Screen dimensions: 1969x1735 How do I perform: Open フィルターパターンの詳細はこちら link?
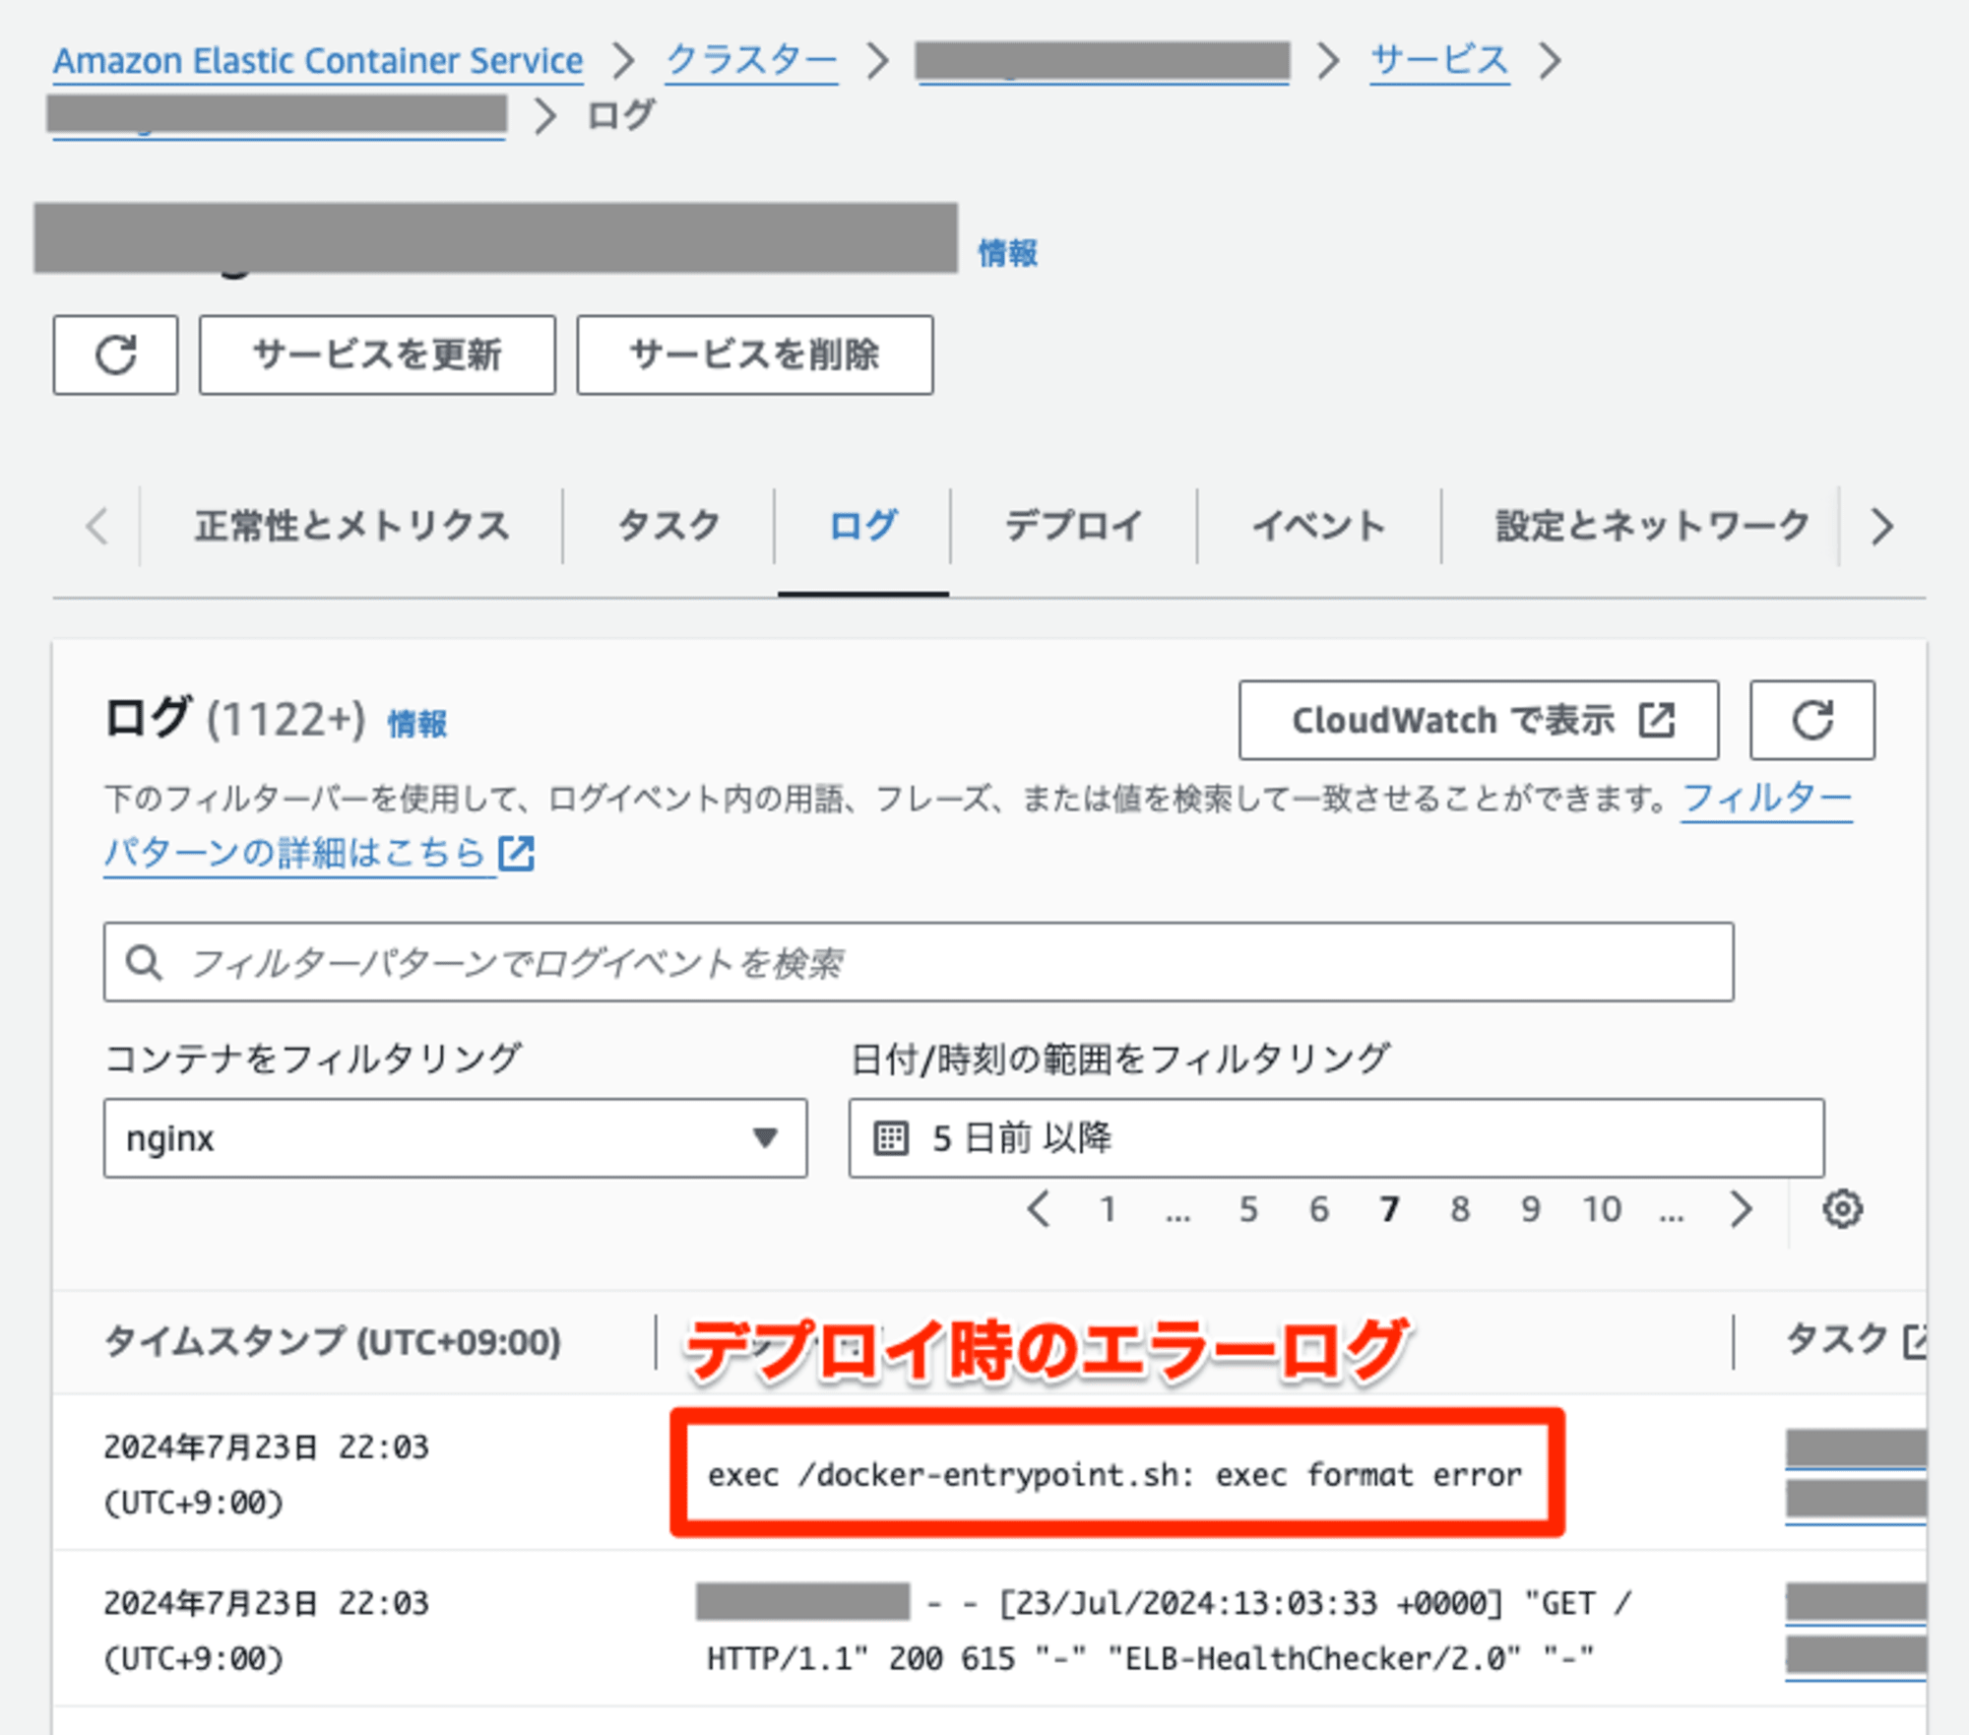(x=294, y=853)
